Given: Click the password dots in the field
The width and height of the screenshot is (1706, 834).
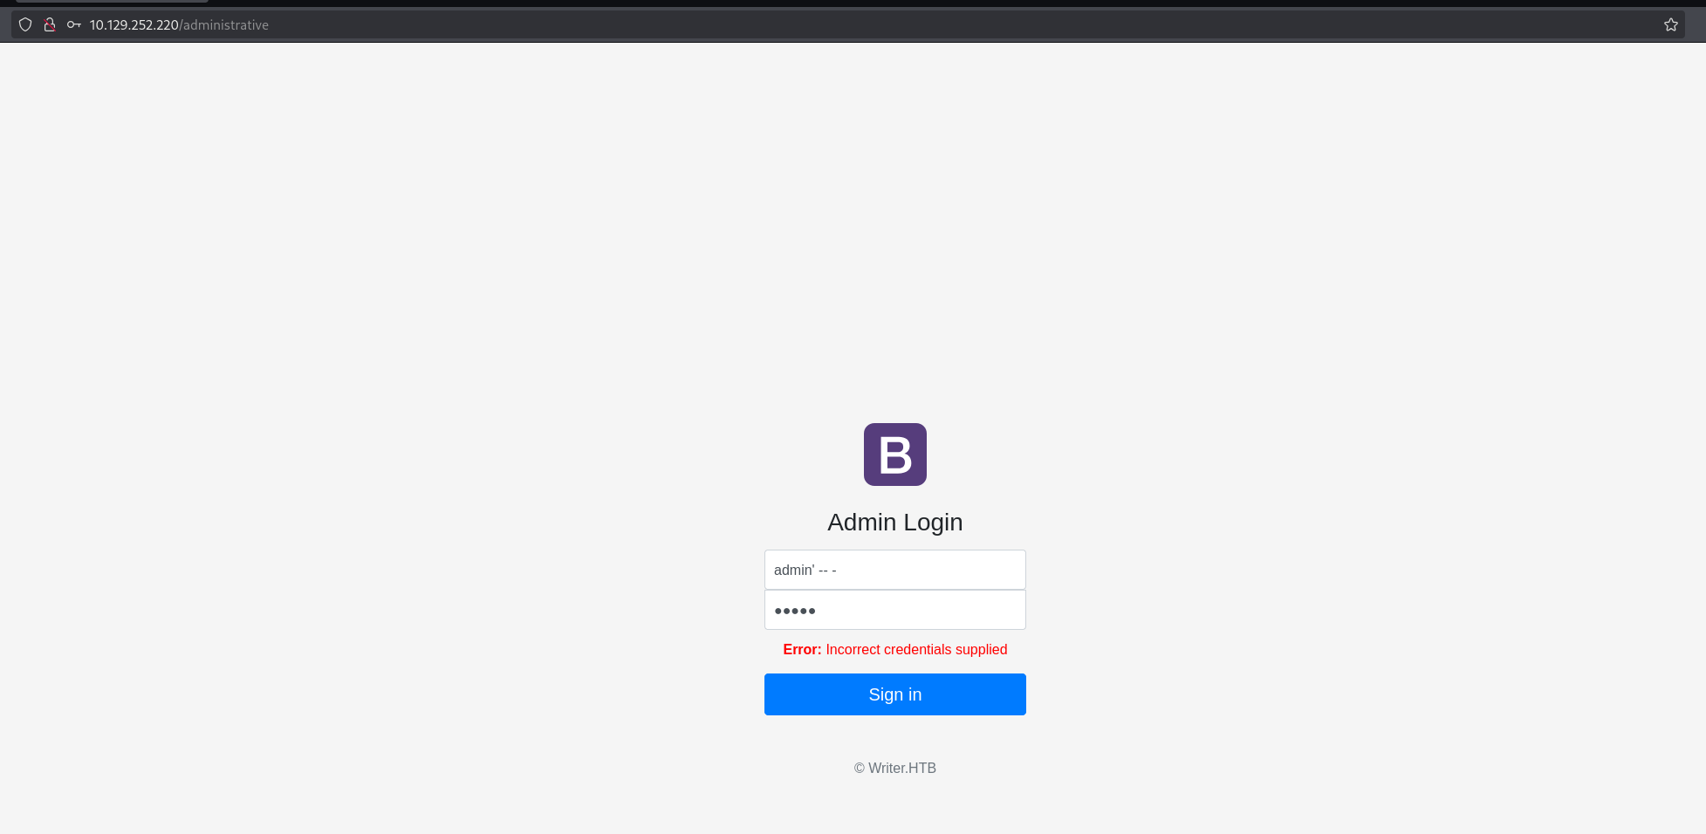Looking at the screenshot, I should pos(794,611).
